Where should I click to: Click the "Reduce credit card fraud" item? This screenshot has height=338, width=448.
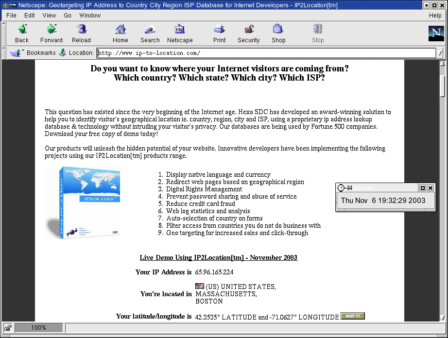click(201, 203)
